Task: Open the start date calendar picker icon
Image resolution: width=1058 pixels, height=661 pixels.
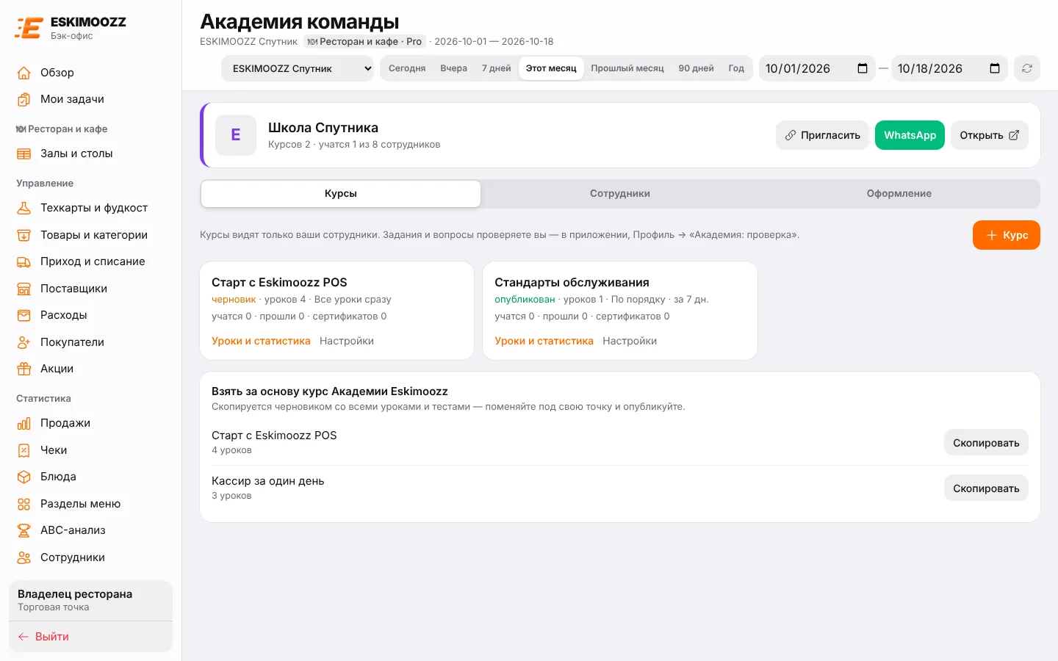Action: [863, 68]
